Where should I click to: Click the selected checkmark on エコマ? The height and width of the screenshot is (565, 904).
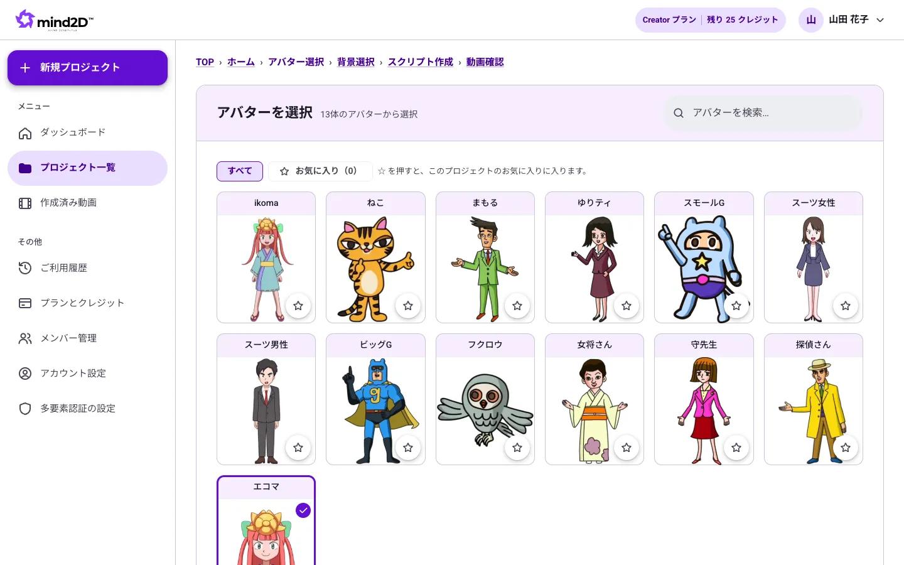point(303,510)
